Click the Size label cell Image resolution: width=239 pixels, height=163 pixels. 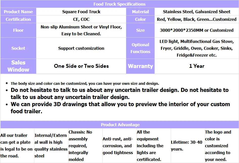click(140, 30)
